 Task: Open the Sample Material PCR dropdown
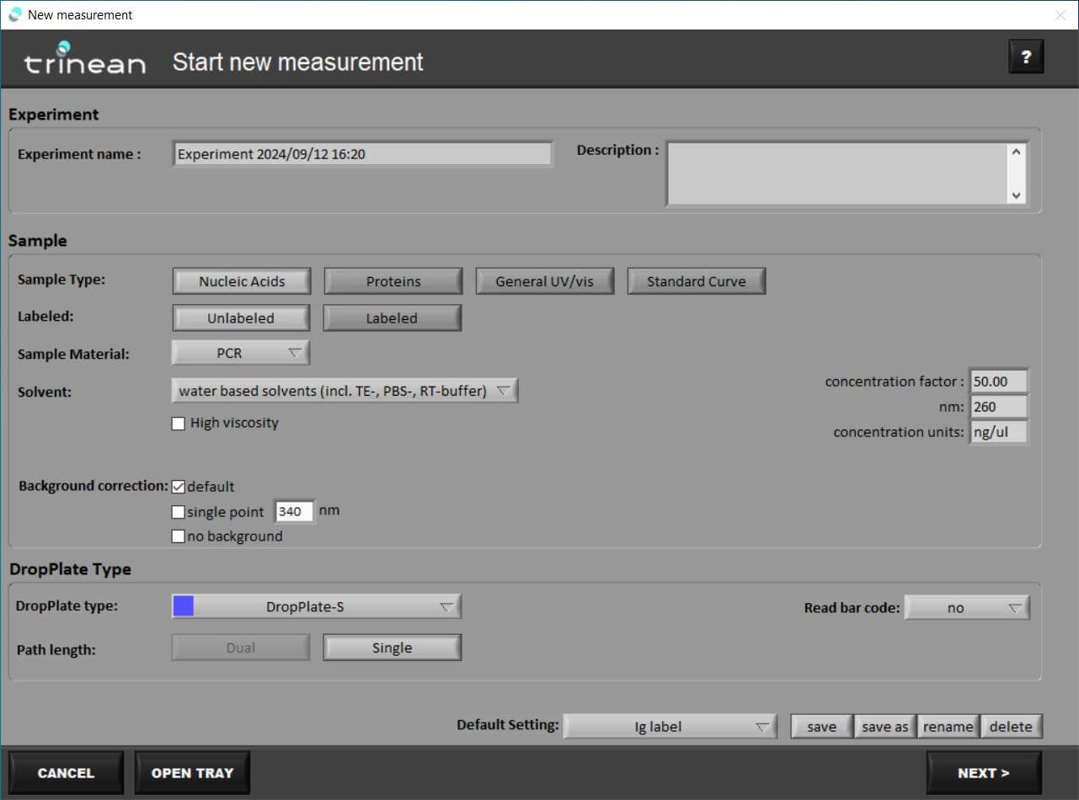click(x=241, y=353)
